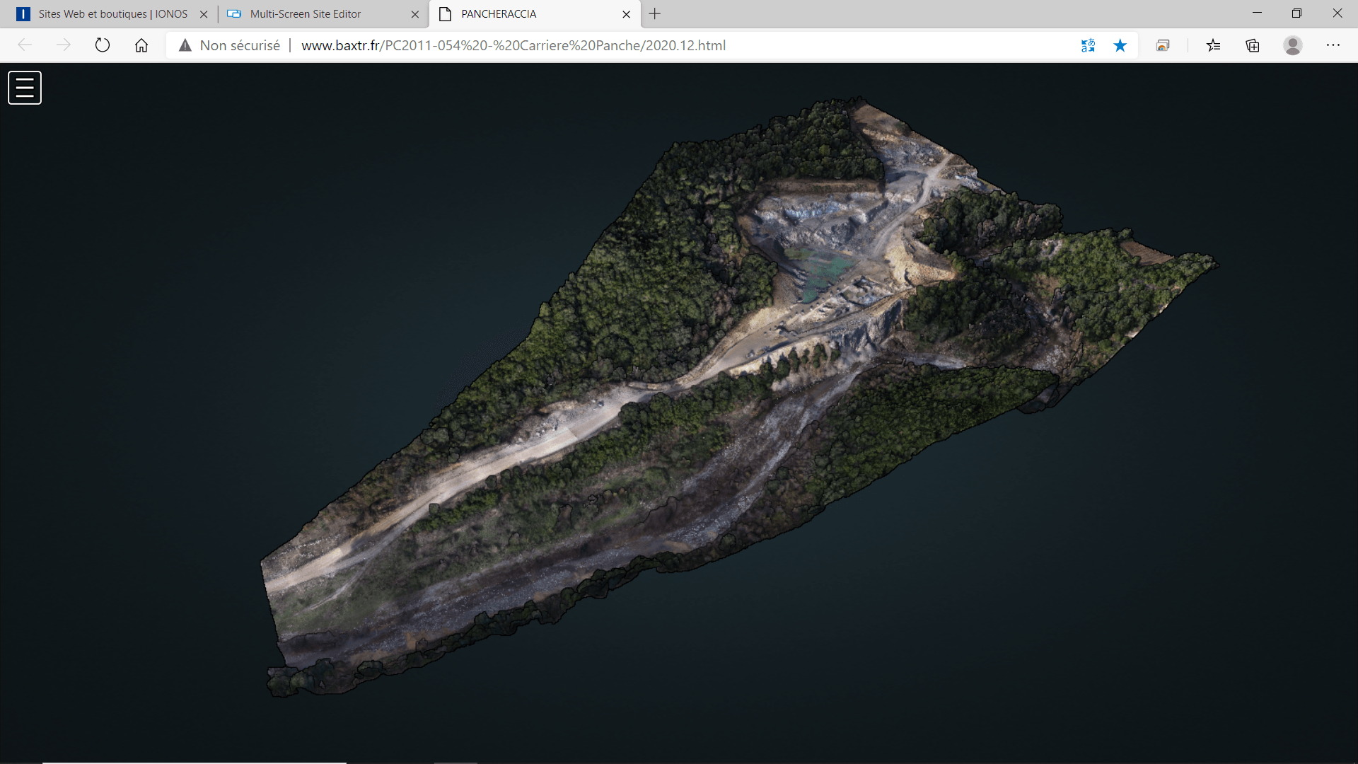1358x764 pixels.
Task: Click the picture-in-picture media icon in toolbar
Action: pyautogui.click(x=1163, y=45)
